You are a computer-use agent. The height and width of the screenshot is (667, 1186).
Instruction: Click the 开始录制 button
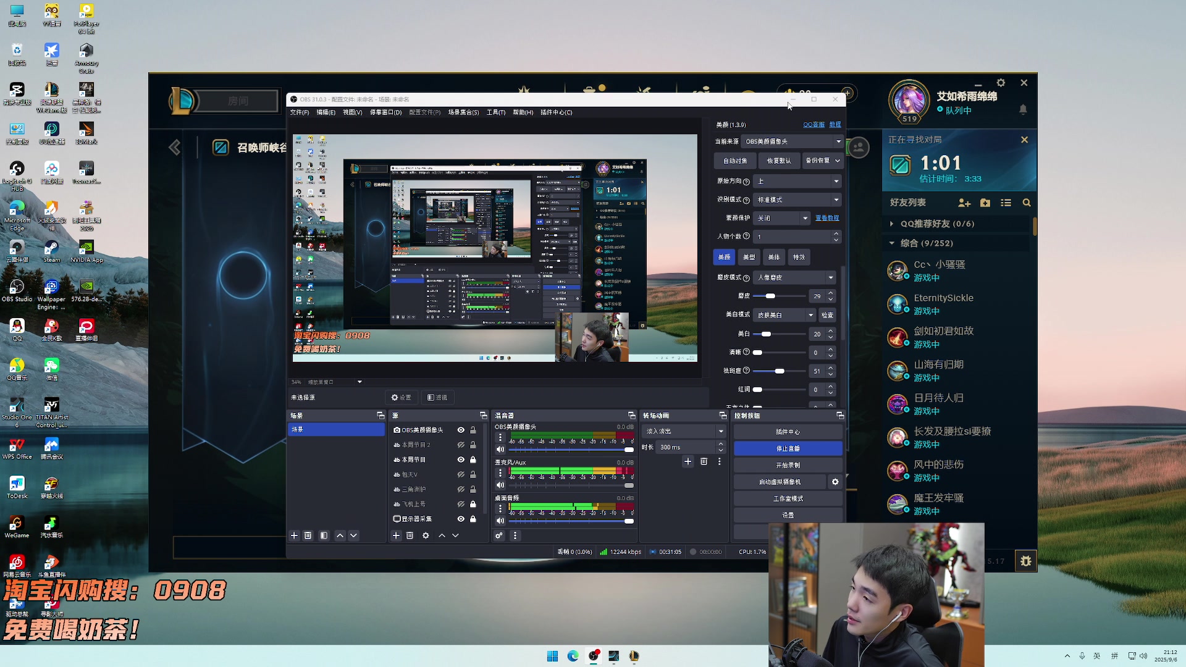tap(788, 465)
